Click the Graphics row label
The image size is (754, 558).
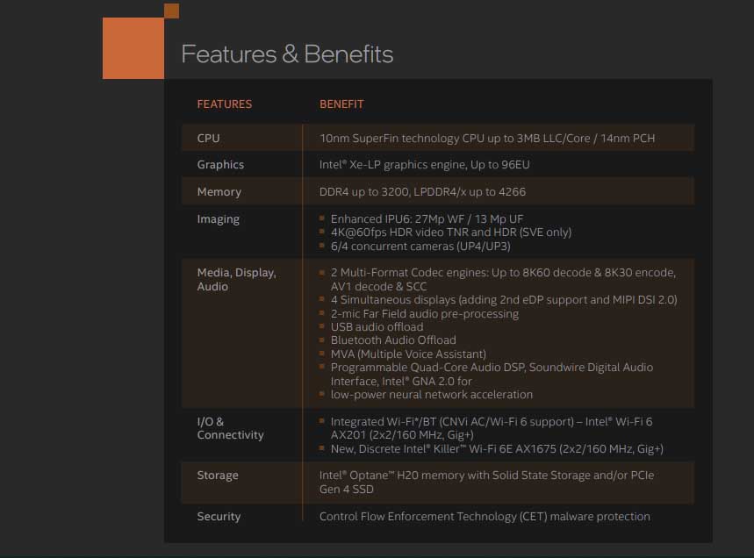pos(220,164)
